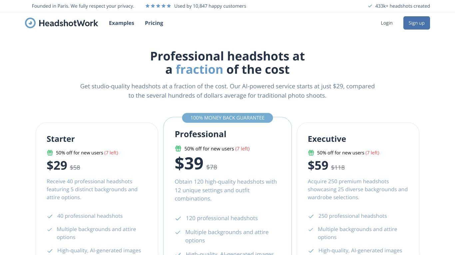Click the 100% Money Back Guarantee badge
Image resolution: width=455 pixels, height=255 pixels.
click(227, 118)
